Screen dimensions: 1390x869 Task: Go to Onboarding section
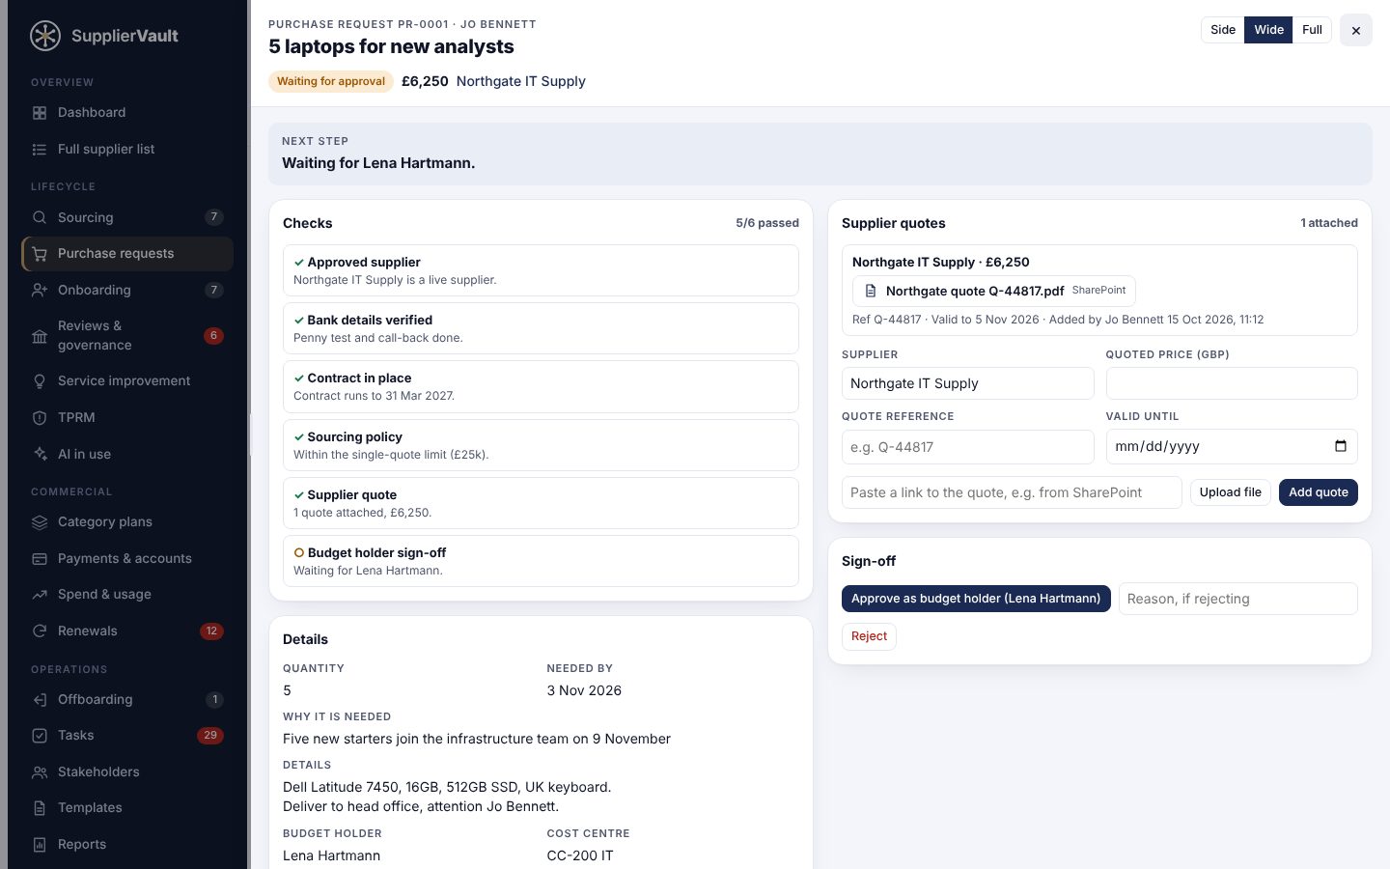point(127,290)
